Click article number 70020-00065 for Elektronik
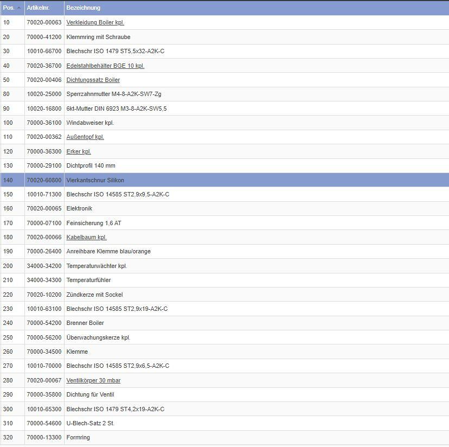This screenshot has width=449, height=447. tap(44, 208)
